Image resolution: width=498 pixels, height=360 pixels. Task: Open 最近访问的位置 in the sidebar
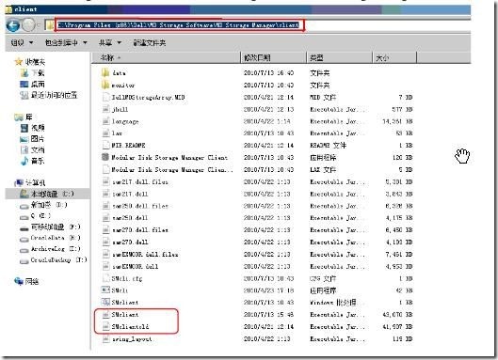click(x=49, y=95)
